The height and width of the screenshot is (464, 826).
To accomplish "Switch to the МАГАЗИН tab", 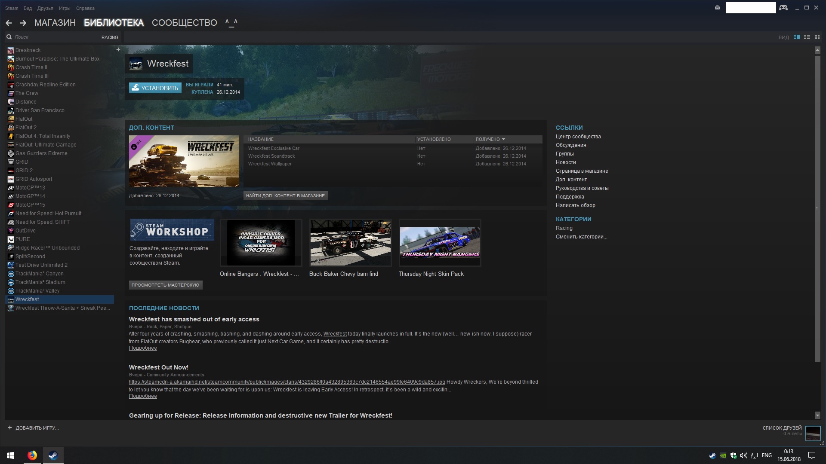I will pyautogui.click(x=55, y=23).
